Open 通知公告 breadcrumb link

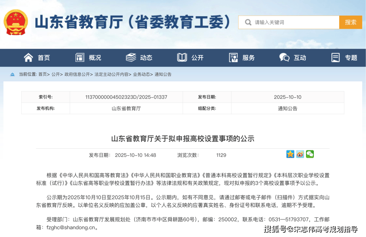[163, 74]
